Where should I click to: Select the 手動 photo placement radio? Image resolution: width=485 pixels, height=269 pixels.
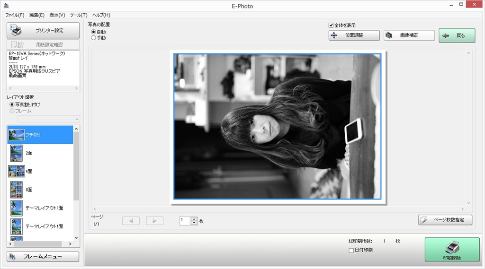pos(93,38)
